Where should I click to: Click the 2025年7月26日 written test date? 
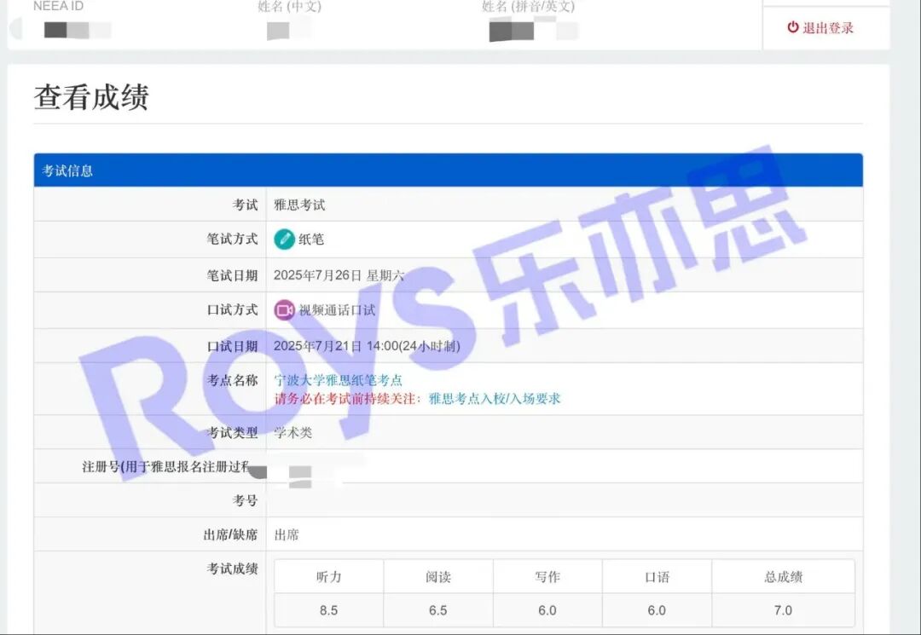[x=336, y=275]
